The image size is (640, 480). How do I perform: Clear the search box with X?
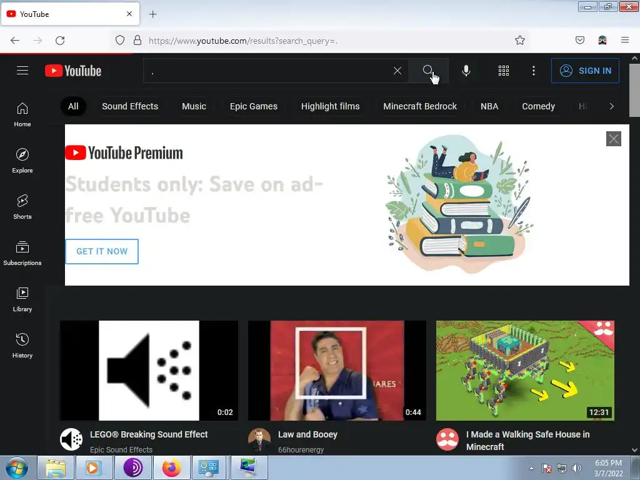pyautogui.click(x=397, y=71)
